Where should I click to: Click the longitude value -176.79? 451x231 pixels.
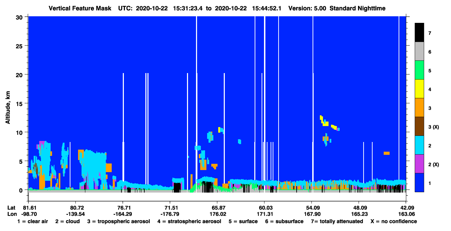click(x=170, y=214)
